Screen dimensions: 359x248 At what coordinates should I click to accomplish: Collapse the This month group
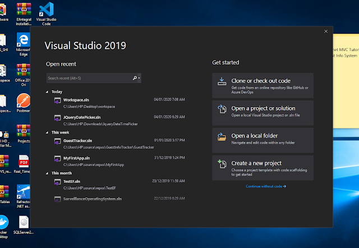pos(48,173)
